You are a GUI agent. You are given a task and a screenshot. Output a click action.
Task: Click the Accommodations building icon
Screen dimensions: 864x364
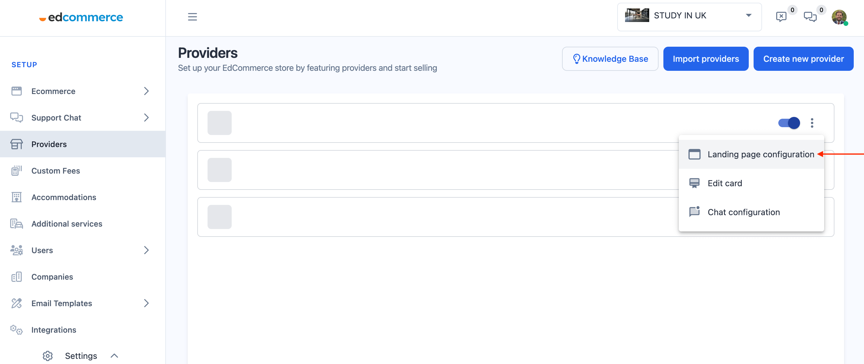point(16,197)
